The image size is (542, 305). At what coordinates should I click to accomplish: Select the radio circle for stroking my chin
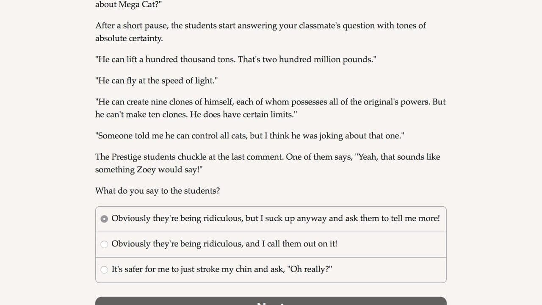104,270
